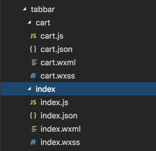The height and width of the screenshot is (151, 156).
Task: Open the index.wxss stylesheet
Action: (60, 142)
